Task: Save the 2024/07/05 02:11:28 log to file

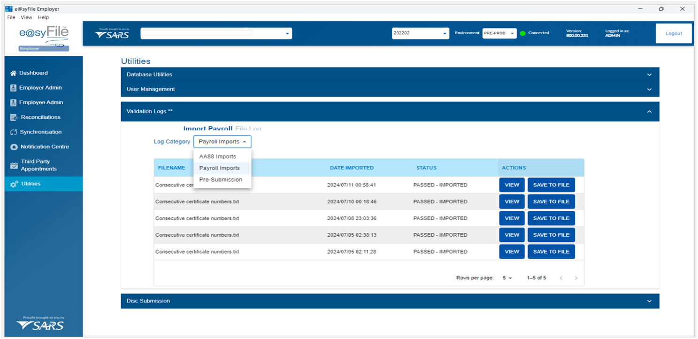Action: tap(551, 252)
